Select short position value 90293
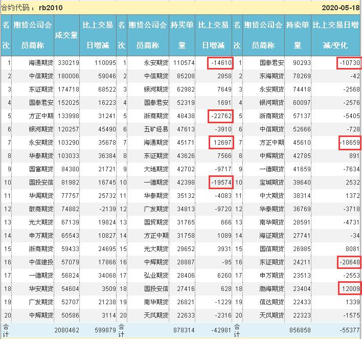Screen dimensions: 362x339 (302, 63)
